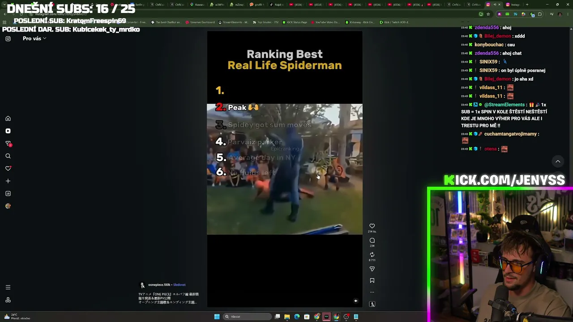Image resolution: width=573 pixels, height=322 pixels.
Task: Like the reel with heart icon
Action: pyautogui.click(x=372, y=226)
